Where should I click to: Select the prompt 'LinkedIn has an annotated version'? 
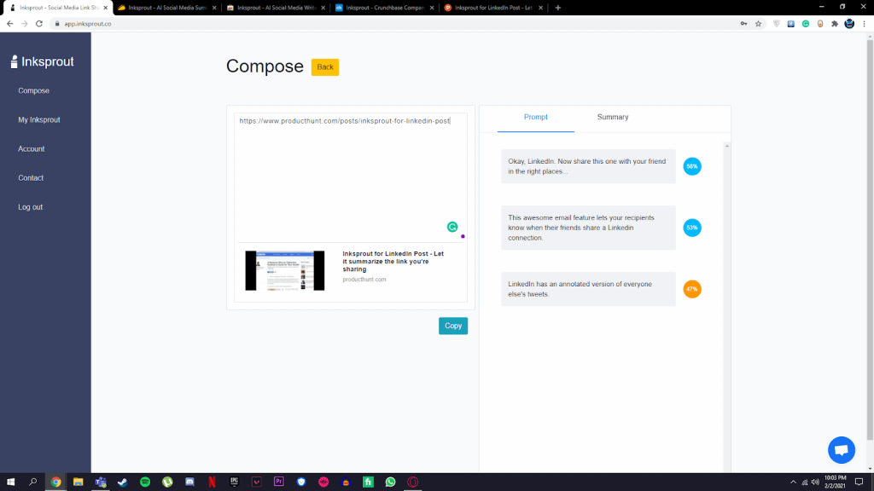click(588, 289)
